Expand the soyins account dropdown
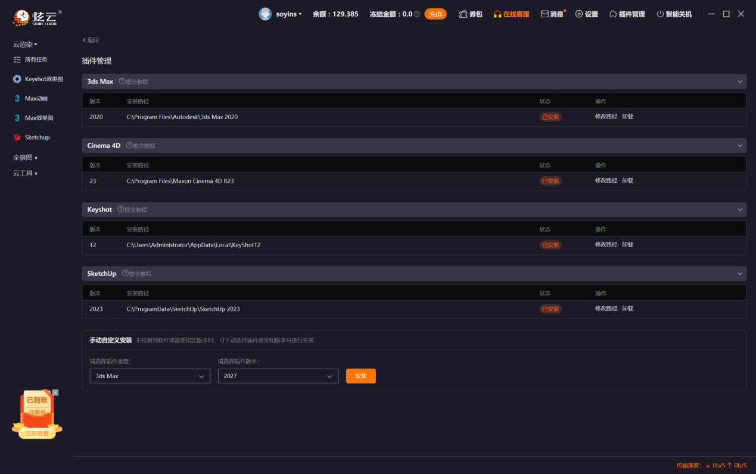 point(288,14)
